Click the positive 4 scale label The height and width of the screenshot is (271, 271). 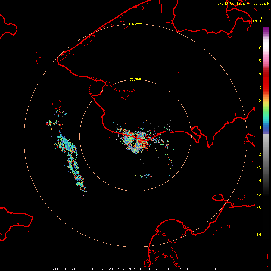[x=260, y=74]
